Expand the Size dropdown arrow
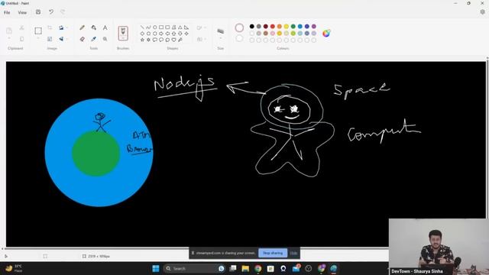The height and width of the screenshot is (275, 489). (221, 38)
